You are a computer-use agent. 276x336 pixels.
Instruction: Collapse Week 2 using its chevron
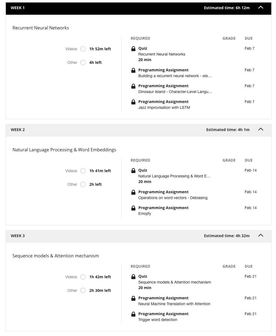click(x=261, y=129)
